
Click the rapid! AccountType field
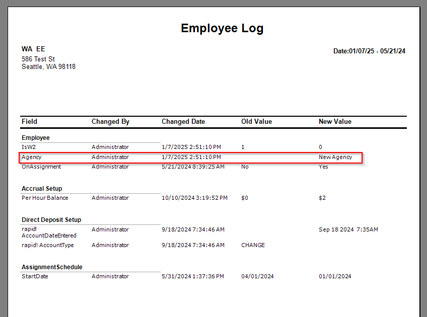click(48, 245)
